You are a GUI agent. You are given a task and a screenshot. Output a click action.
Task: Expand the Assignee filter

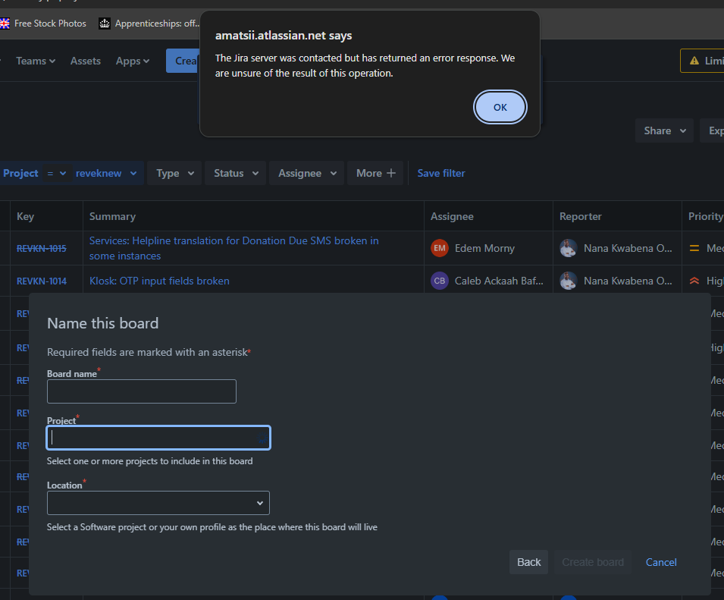point(306,173)
